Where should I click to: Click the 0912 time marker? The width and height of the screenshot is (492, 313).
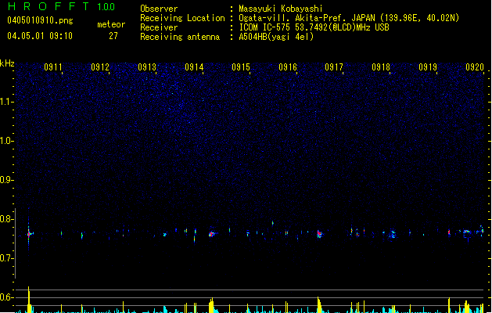tap(100, 67)
